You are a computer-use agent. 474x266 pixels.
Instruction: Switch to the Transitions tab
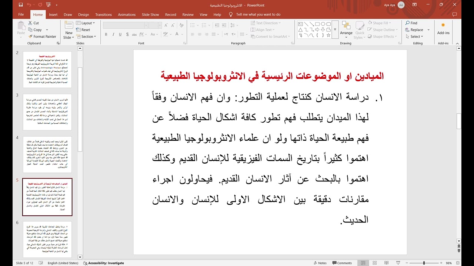(103, 14)
